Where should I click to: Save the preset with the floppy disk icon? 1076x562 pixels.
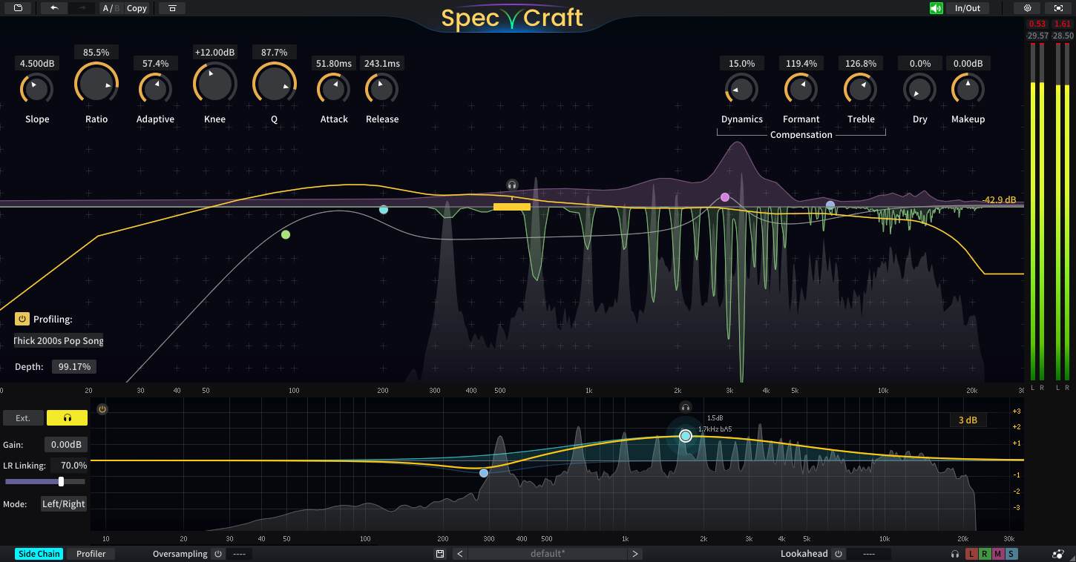[439, 553]
